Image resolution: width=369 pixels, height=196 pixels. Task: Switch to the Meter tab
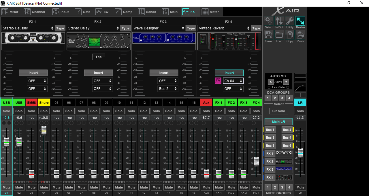(210, 12)
